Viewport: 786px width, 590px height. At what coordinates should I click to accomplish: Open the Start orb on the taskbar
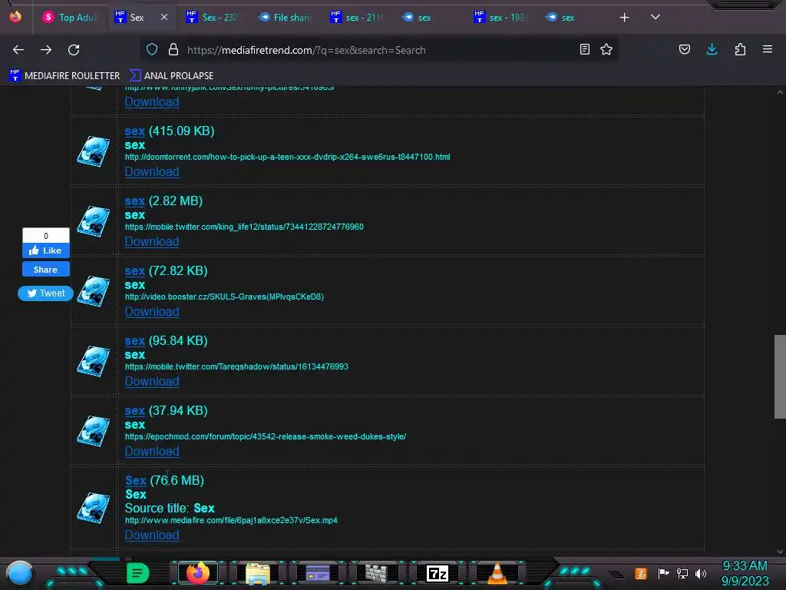[x=20, y=573]
